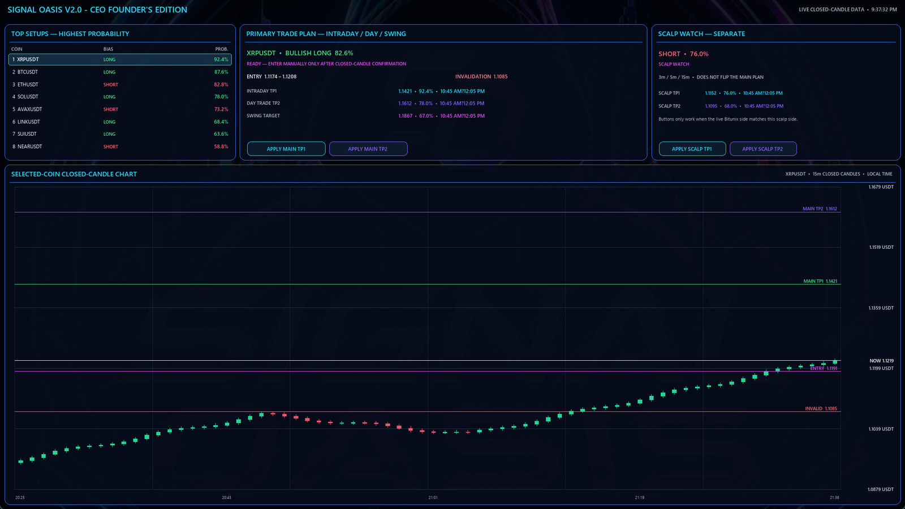Click the SHORT bias label for ETHUSDT
The height and width of the screenshot is (509, 905).
tap(111, 85)
